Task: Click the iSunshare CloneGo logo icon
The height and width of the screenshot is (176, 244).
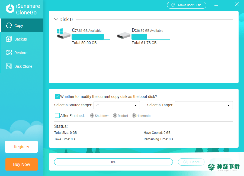Action: tap(10, 9)
